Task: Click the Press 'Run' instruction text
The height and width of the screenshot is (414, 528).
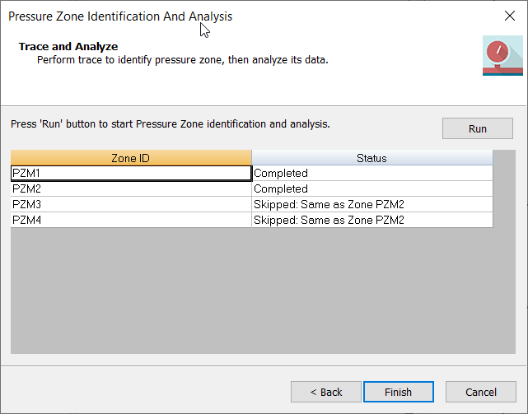Action: 171,124
